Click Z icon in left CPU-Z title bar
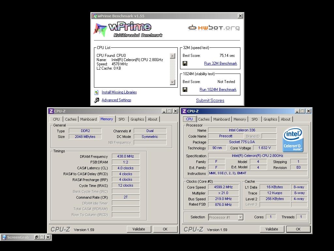Image resolution: width=334 pixels, height=251 pixels. pyautogui.click(x=51, y=111)
